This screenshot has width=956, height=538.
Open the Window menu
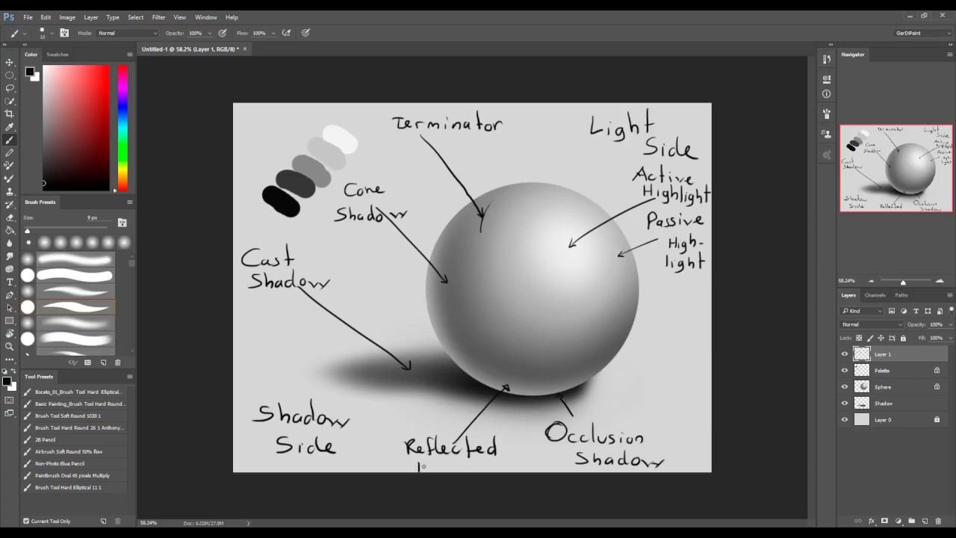click(x=206, y=17)
